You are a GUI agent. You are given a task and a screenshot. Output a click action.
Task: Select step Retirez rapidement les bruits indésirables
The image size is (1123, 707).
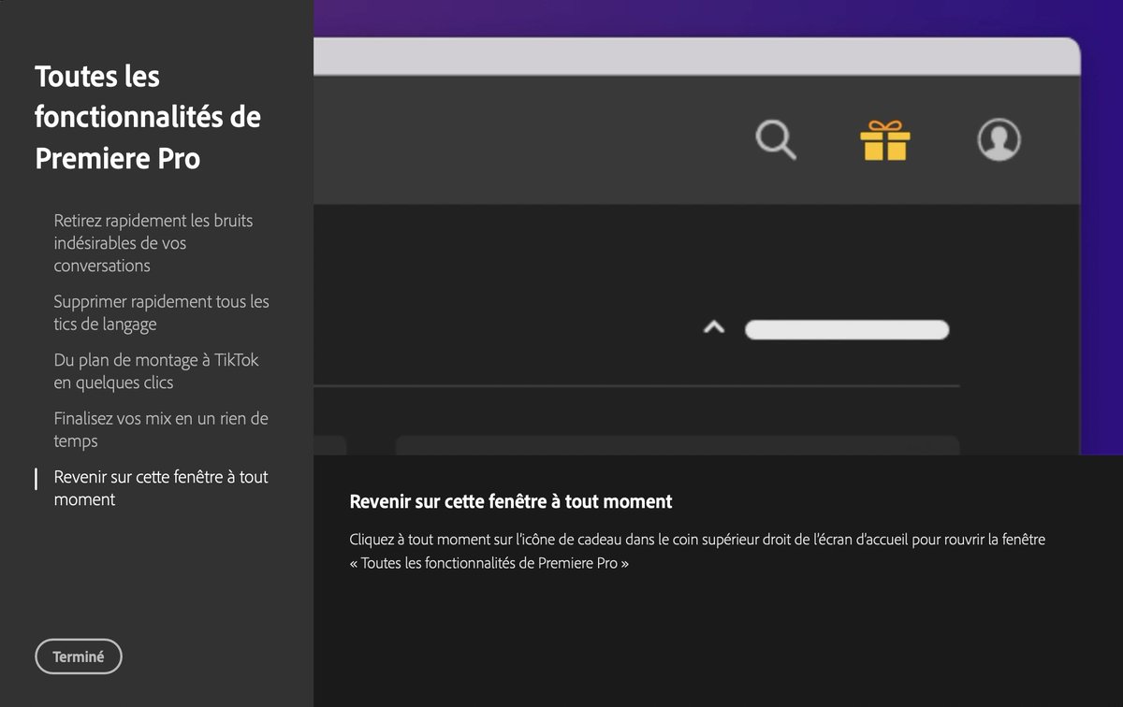(x=153, y=242)
